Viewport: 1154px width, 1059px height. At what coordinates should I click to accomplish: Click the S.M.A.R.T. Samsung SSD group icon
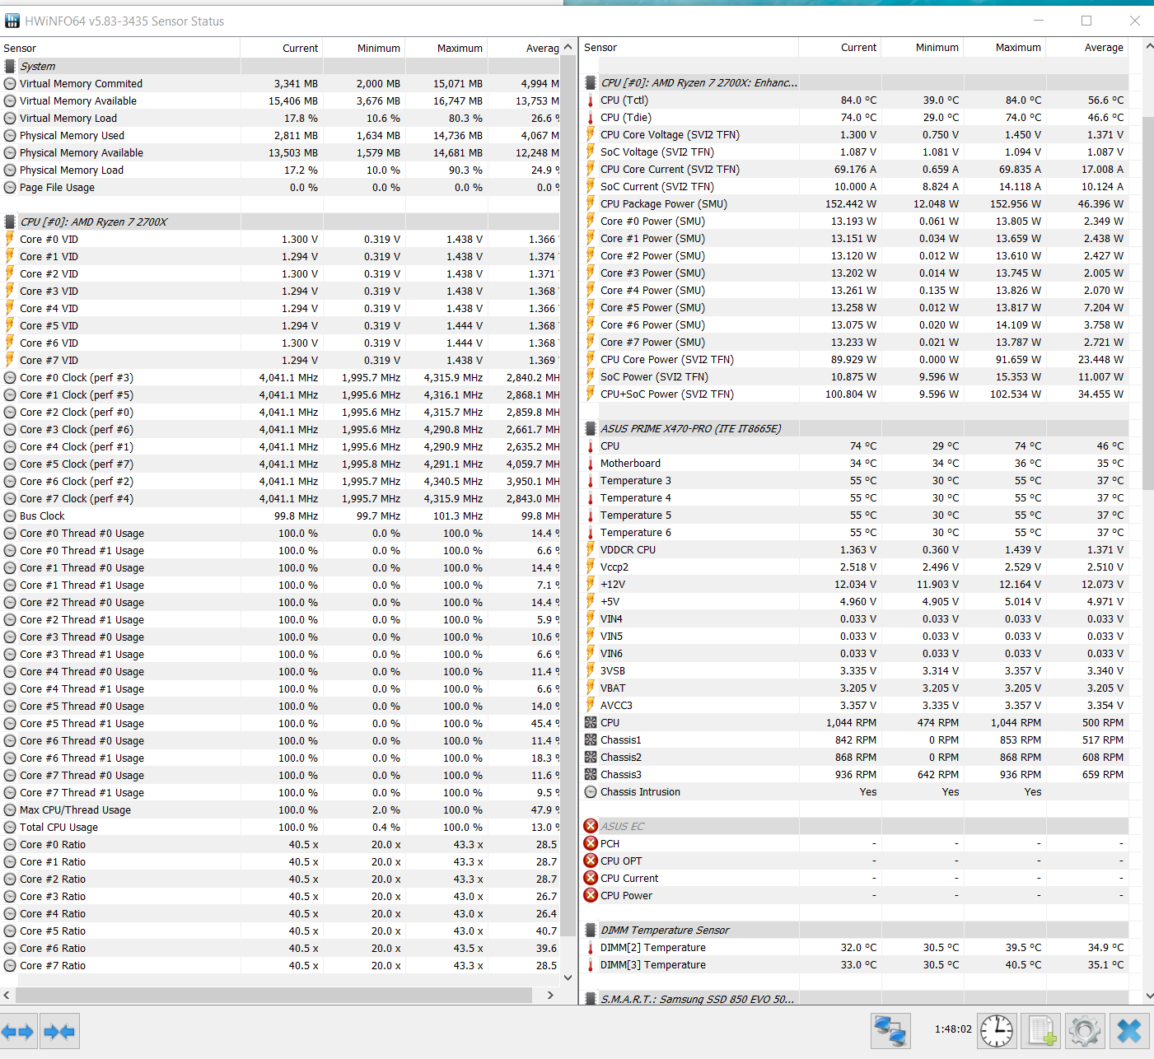point(591,999)
